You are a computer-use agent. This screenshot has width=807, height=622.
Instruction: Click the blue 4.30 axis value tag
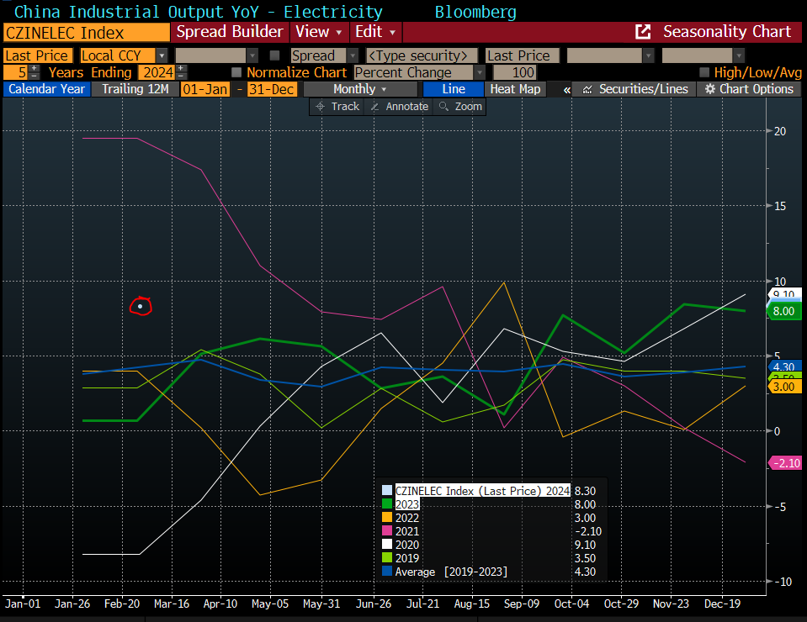pyautogui.click(x=784, y=366)
